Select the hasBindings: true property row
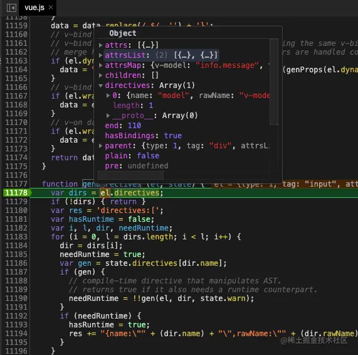 pos(144,136)
